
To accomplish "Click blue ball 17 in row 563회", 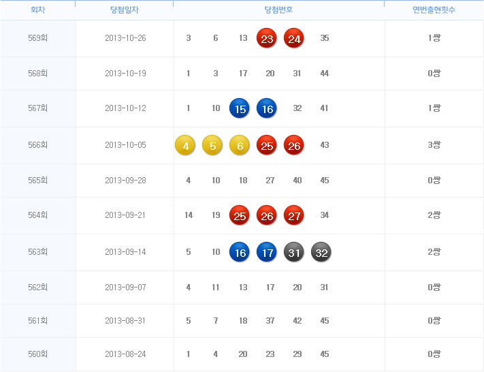I will coord(267,252).
